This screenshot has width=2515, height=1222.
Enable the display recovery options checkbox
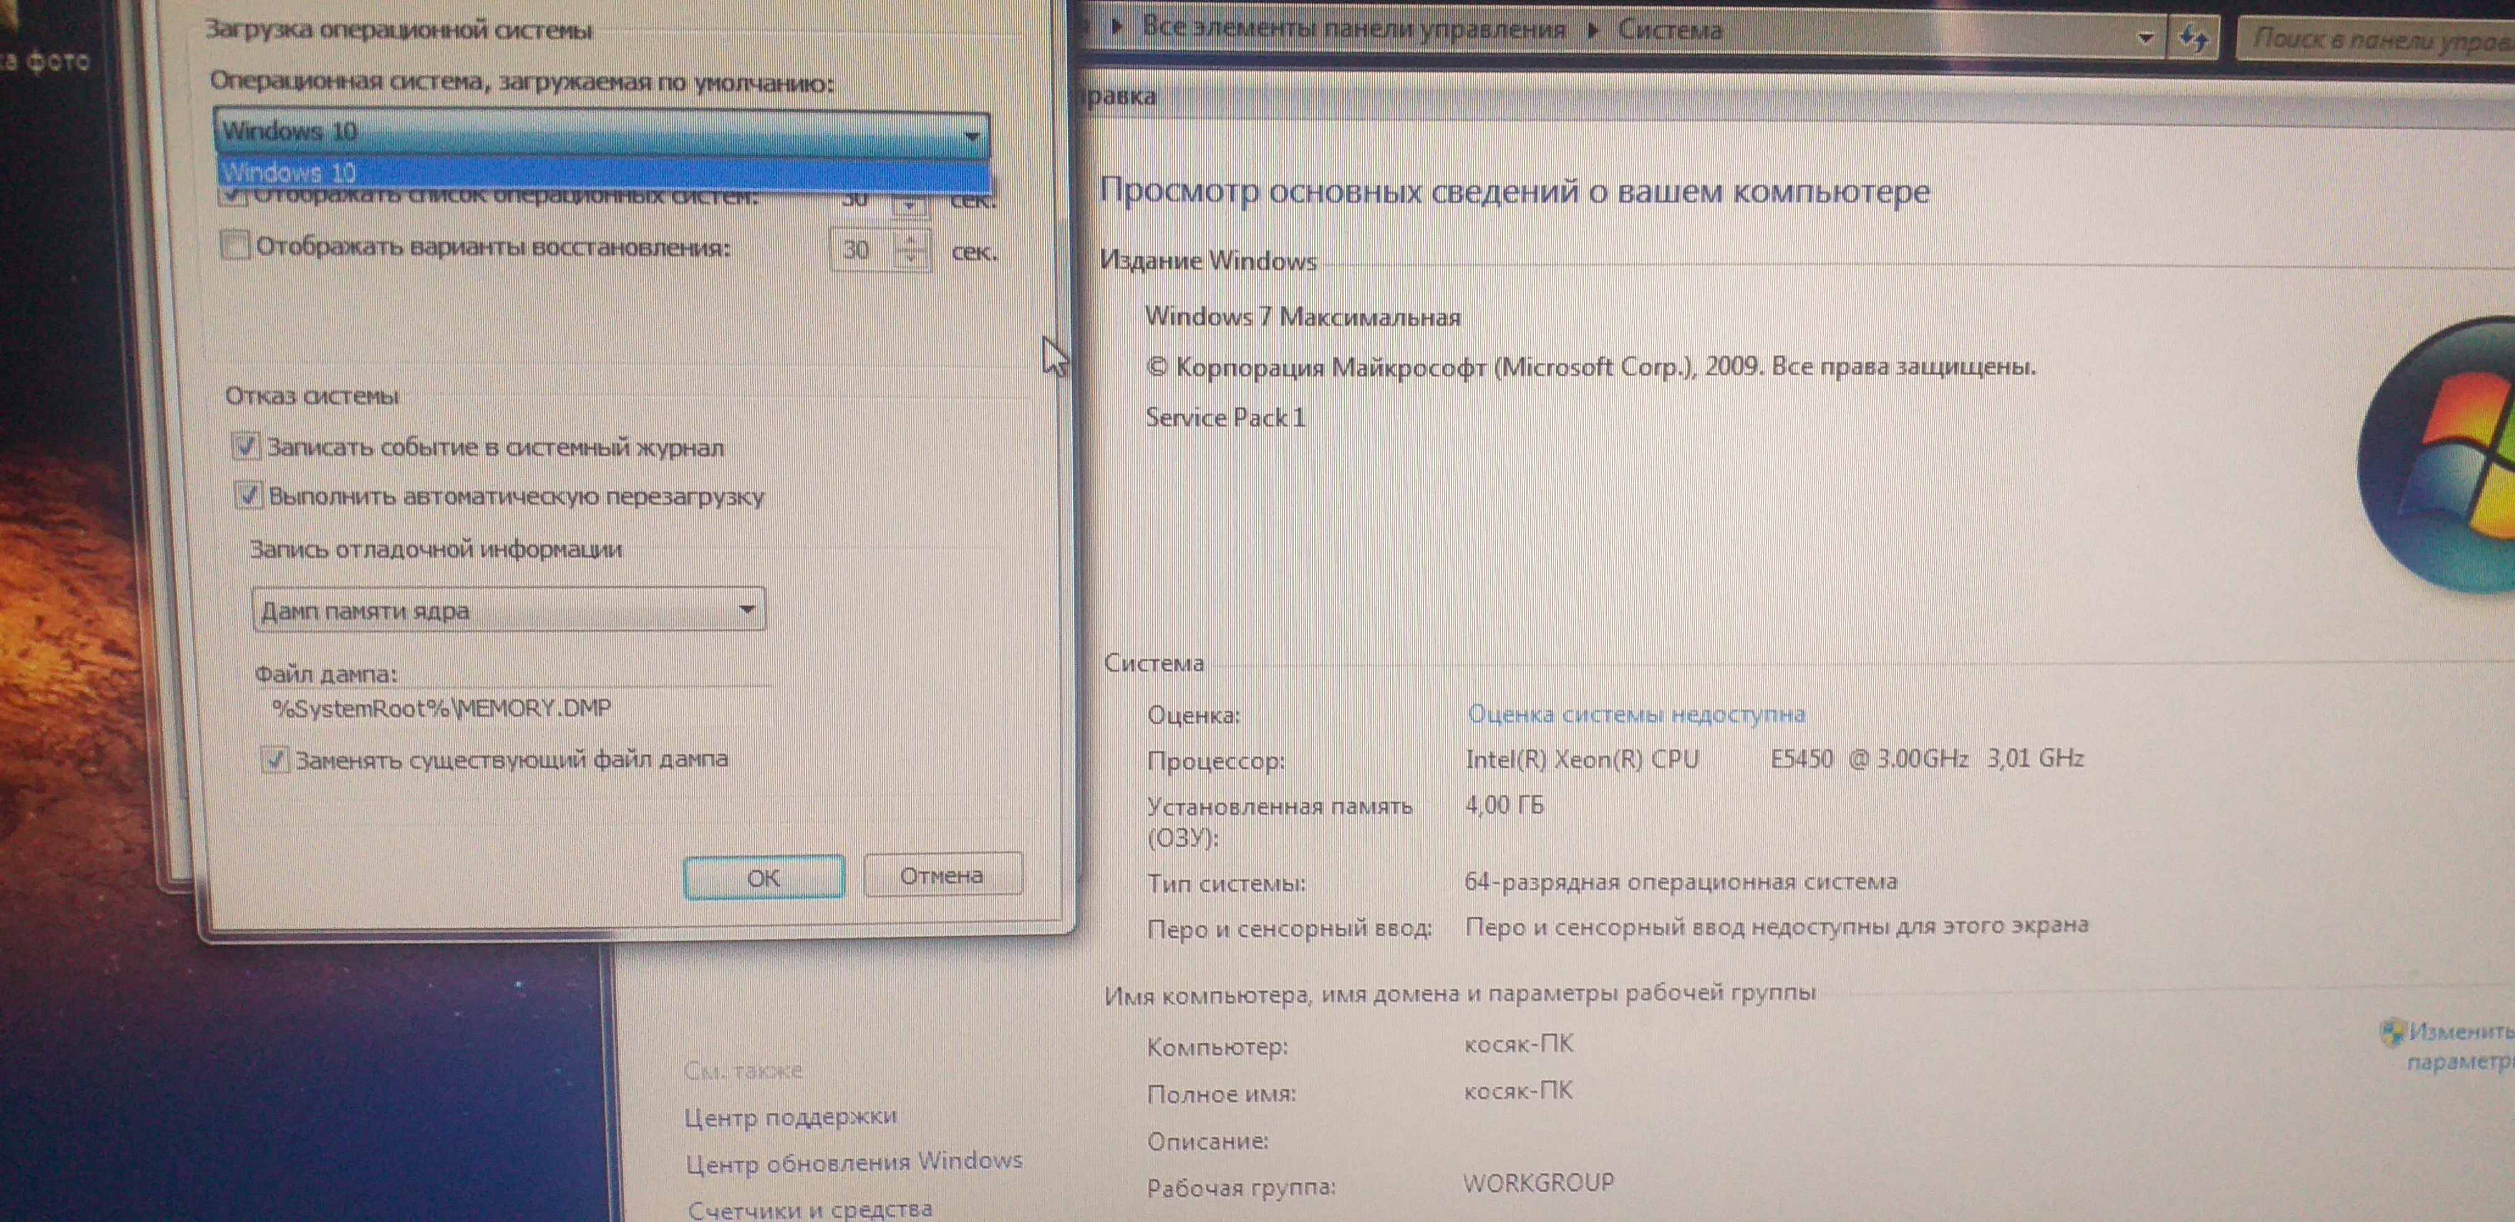(x=235, y=245)
